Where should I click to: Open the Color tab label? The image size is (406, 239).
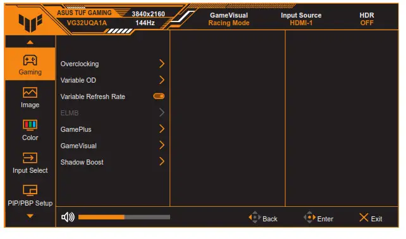30,137
